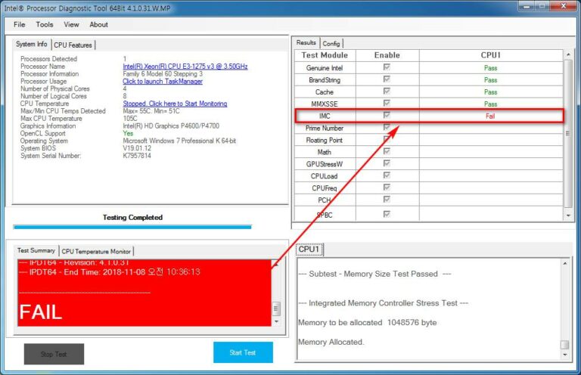581x375 pixels.
Task: Click the launch TaskManager link
Action: pos(163,82)
